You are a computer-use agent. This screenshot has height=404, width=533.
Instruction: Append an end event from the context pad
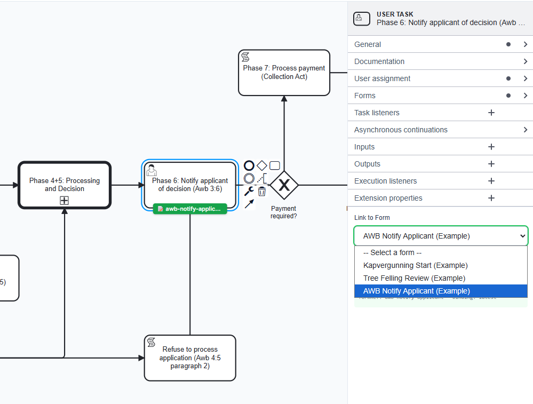pyautogui.click(x=249, y=165)
